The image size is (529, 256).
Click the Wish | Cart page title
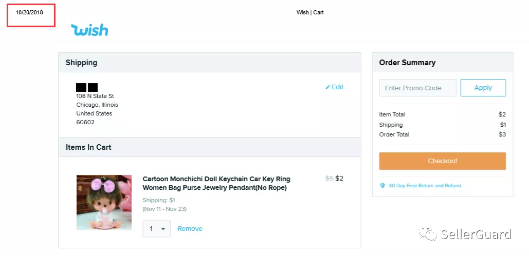point(310,12)
